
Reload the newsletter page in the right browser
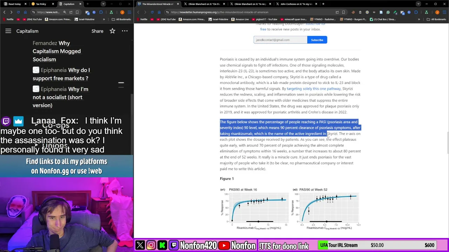click(x=152, y=12)
